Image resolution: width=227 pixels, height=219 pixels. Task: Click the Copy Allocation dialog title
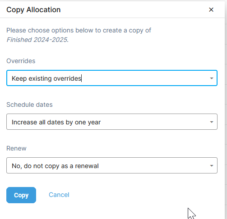(33, 10)
